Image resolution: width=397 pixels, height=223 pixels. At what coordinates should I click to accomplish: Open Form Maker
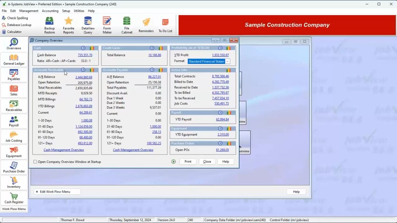[x=107, y=25]
